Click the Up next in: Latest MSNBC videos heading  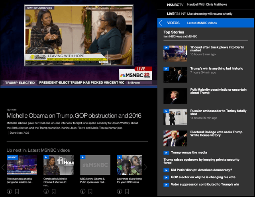pos(38,150)
